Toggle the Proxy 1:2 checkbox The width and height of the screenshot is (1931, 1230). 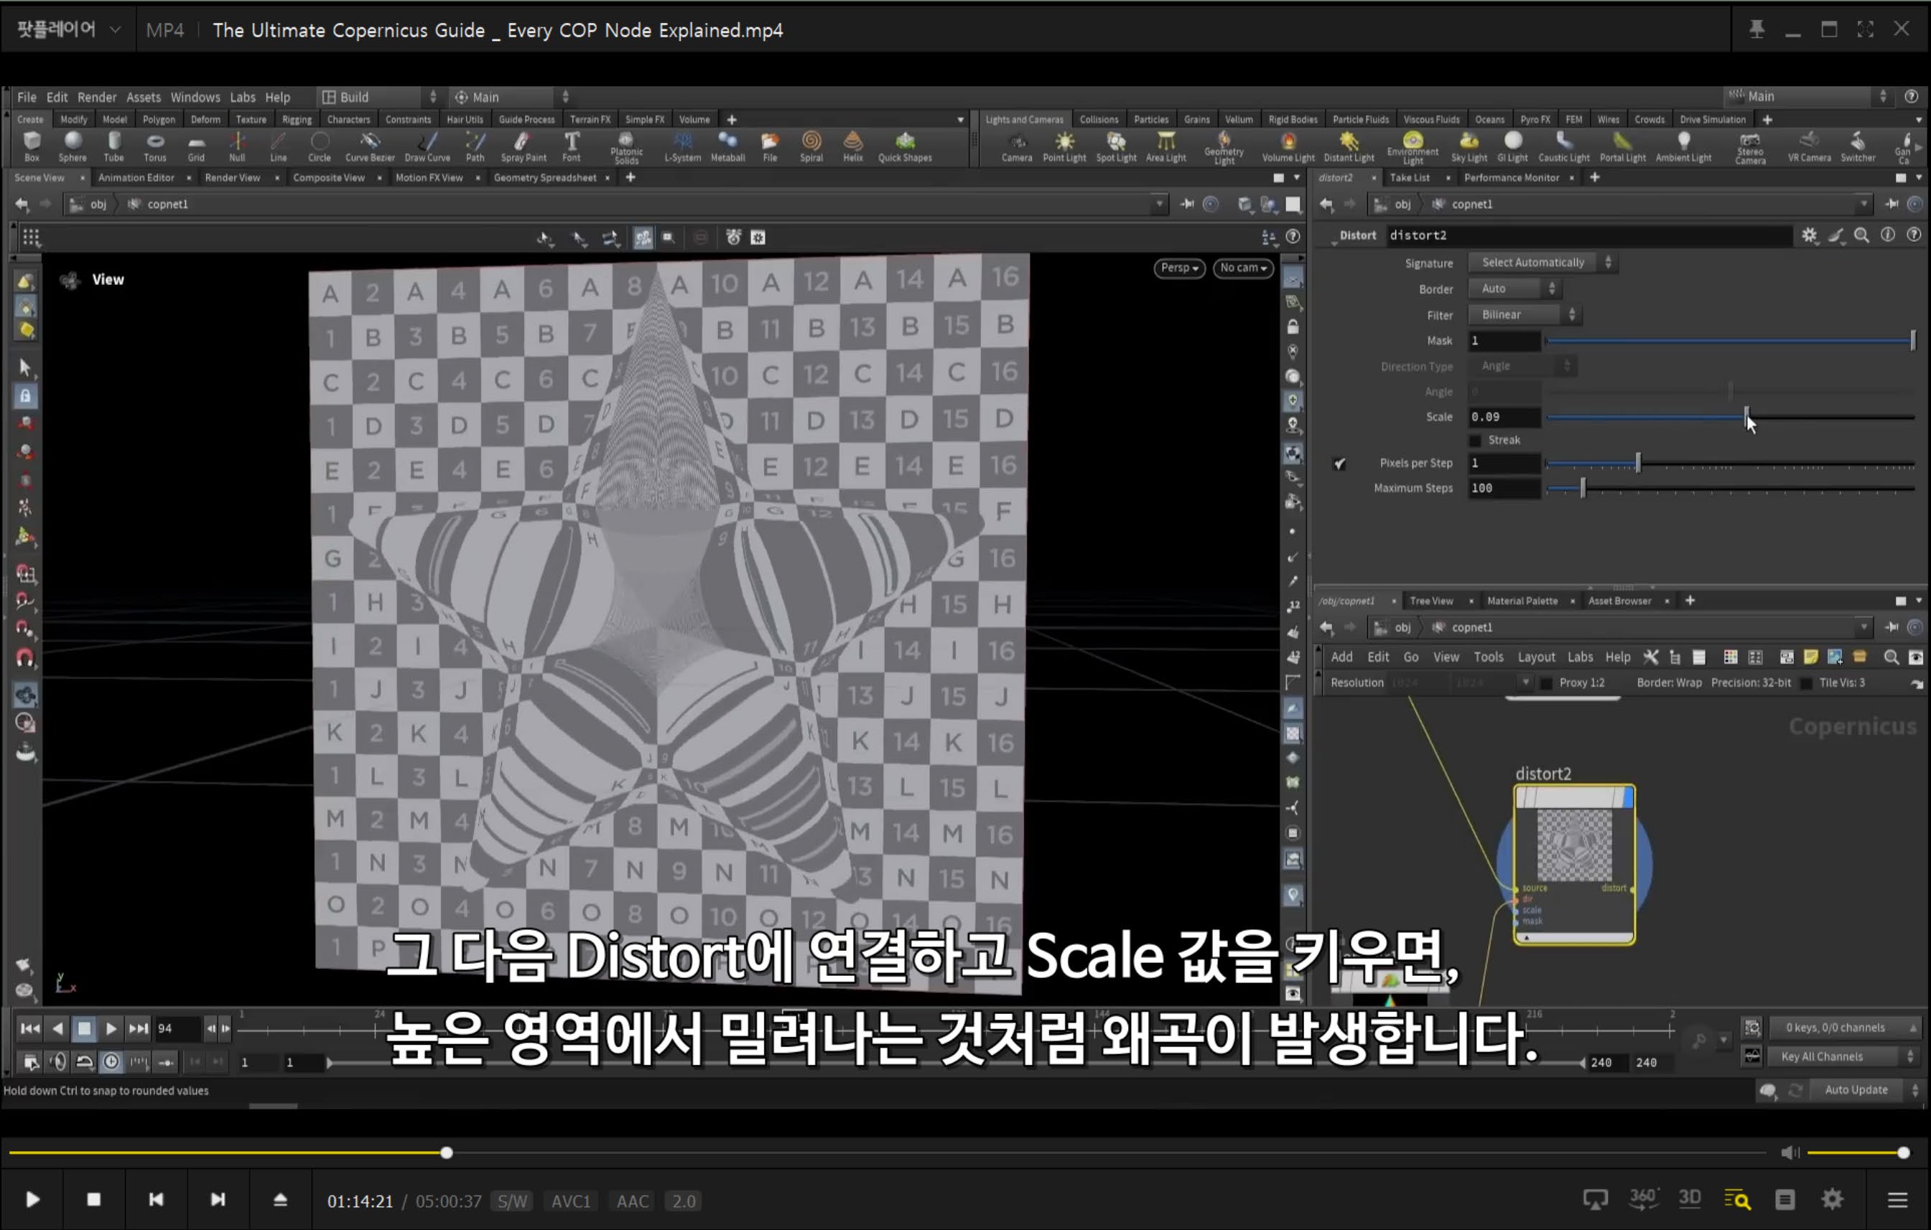pyautogui.click(x=1546, y=682)
